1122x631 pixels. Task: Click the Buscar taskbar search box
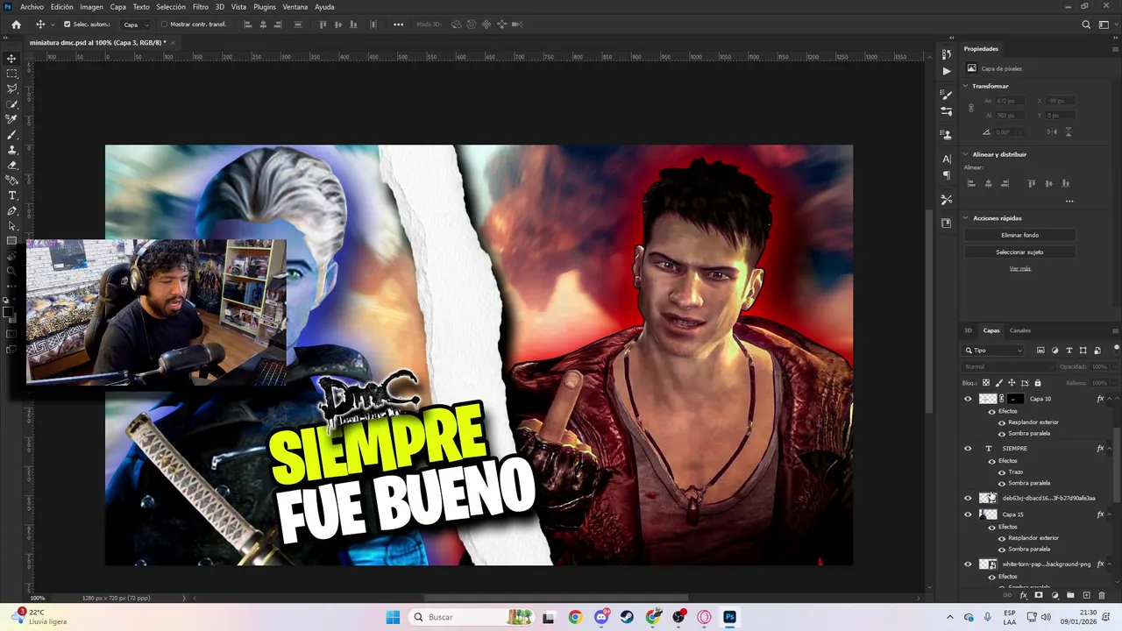pyautogui.click(x=472, y=617)
